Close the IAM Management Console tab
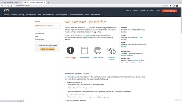Screen dimensions: 182x102 tap(22, 2)
